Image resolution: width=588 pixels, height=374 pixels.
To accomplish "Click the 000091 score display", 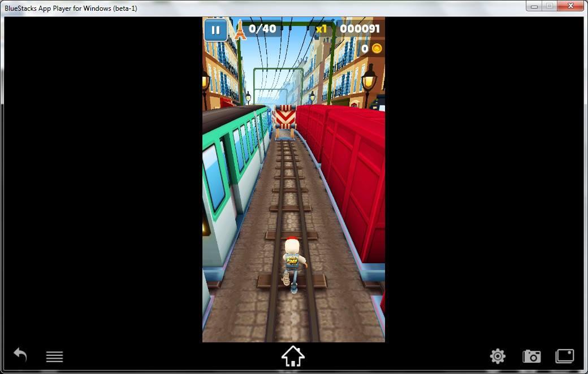I will click(x=360, y=29).
